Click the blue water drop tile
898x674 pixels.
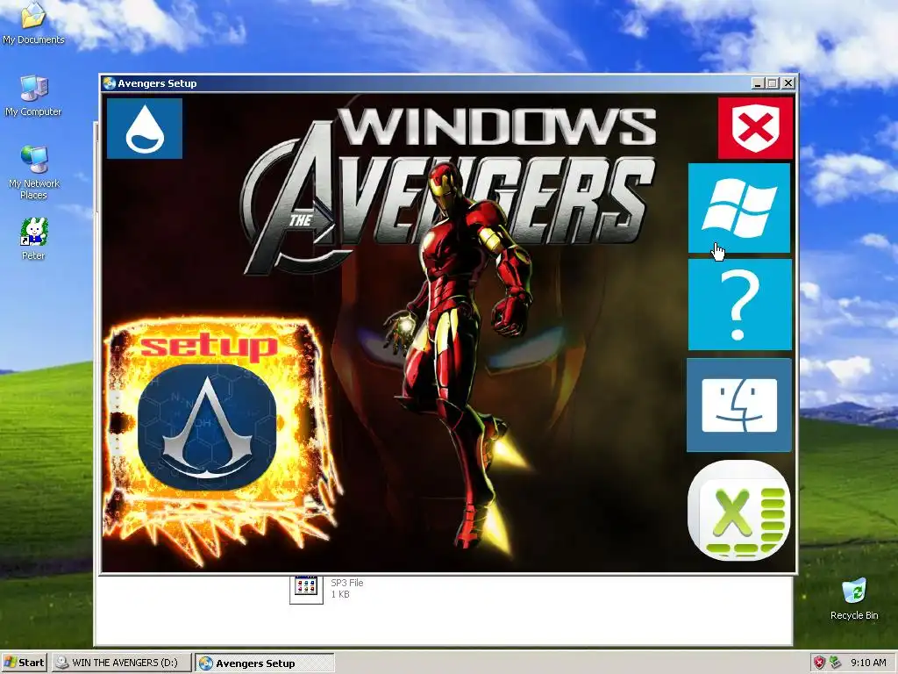click(x=145, y=128)
